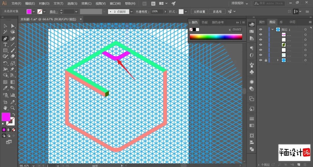Viewport: 313px width, 167px height.
Task: Select the Magic Wand tool
Action: [x=5, y=32]
